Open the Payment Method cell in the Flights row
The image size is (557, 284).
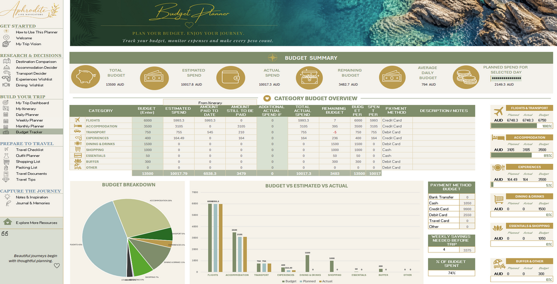(396, 120)
